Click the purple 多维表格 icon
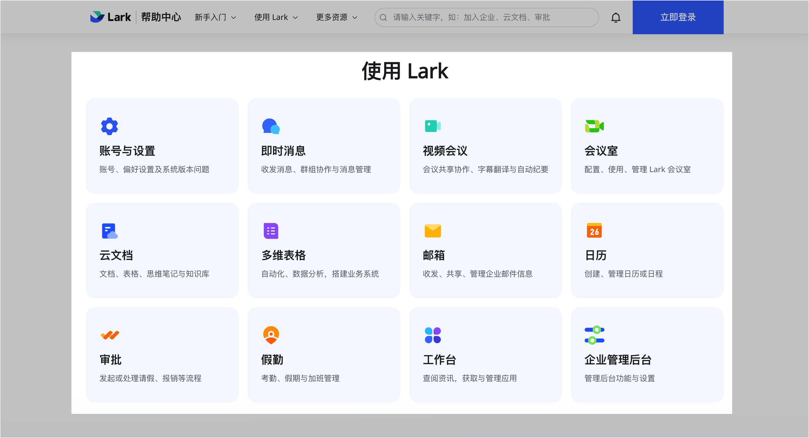 [271, 231]
